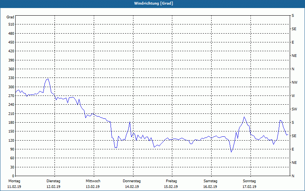305x191 pixels.
Task: Select the Dienstag day label
Action: coord(53,181)
